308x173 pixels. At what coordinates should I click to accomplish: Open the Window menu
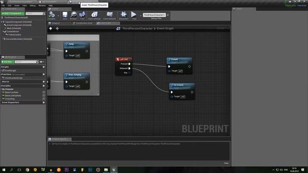pyautogui.click(x=42, y=5)
